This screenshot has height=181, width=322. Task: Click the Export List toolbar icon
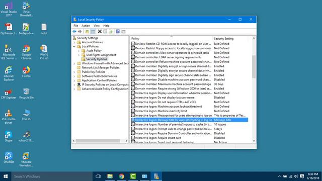pyautogui.click(x=111, y=31)
